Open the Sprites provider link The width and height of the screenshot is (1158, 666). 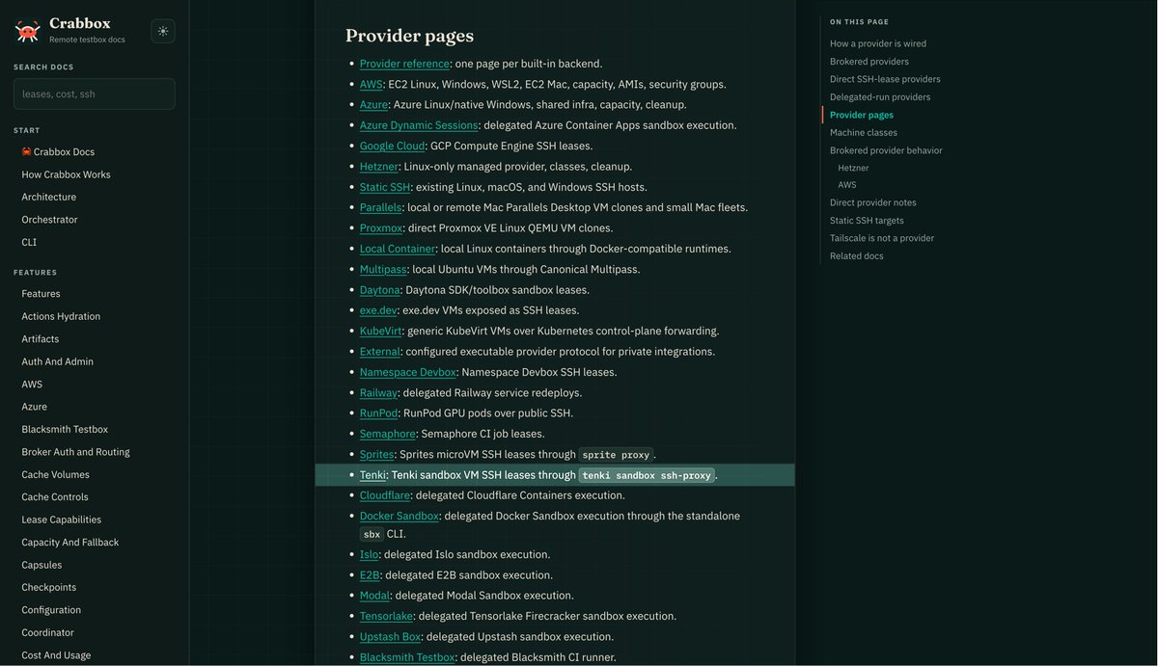377,454
